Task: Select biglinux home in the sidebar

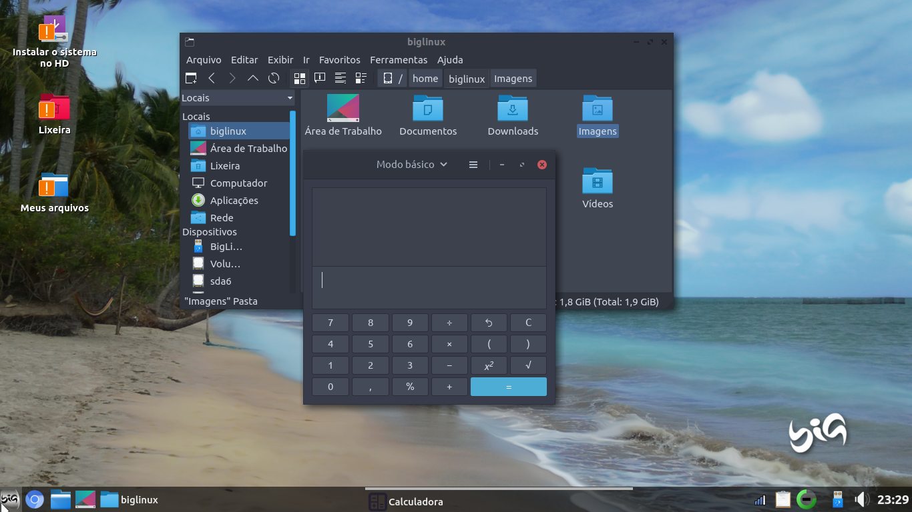Action: tap(239, 131)
